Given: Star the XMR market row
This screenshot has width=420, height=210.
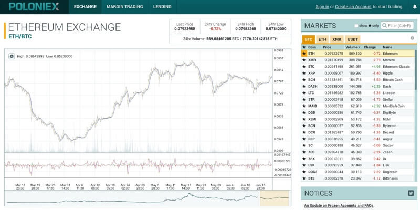Looking at the screenshot, I should [x=304, y=60].
